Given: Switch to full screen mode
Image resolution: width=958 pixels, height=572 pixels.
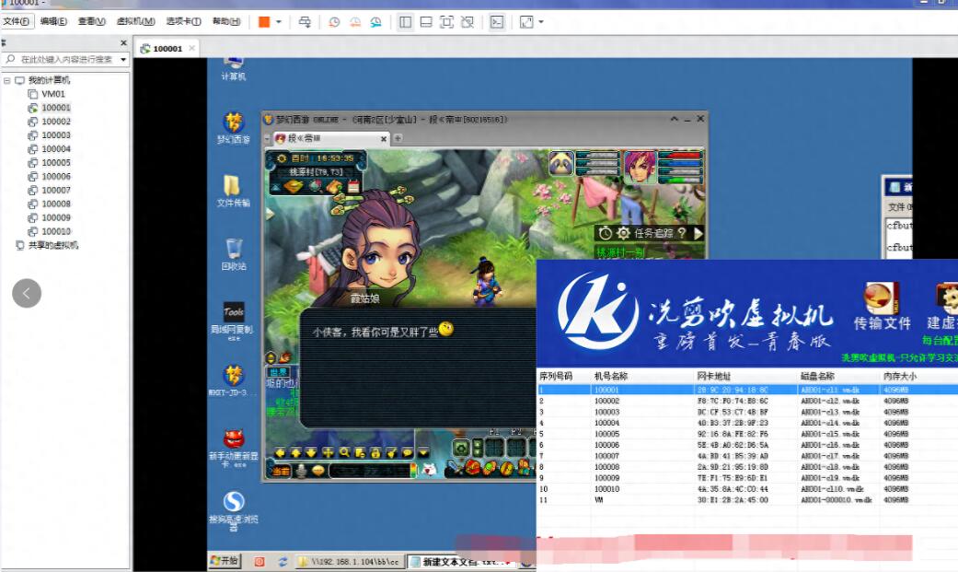Looking at the screenshot, I should point(446,22).
